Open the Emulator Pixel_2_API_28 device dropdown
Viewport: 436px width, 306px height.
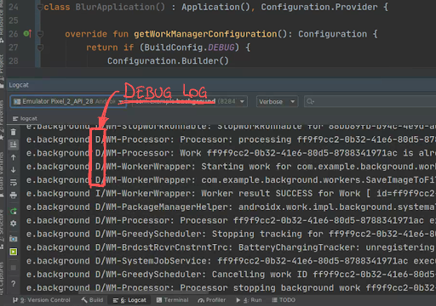pos(68,101)
